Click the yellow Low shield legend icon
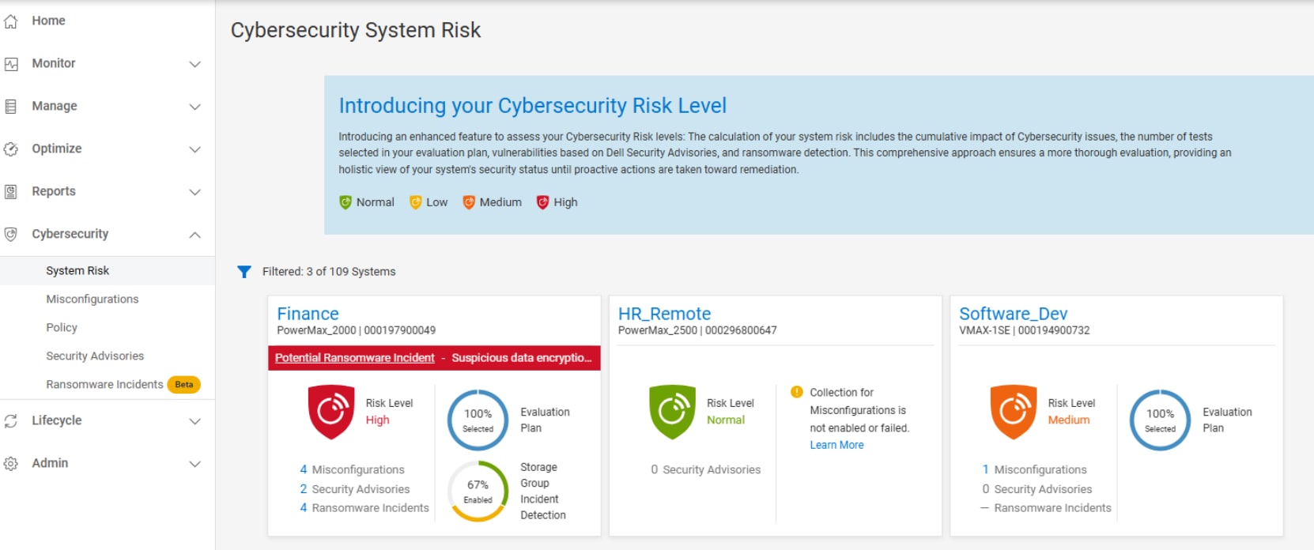Viewport: 1314px width, 550px height. click(x=415, y=202)
